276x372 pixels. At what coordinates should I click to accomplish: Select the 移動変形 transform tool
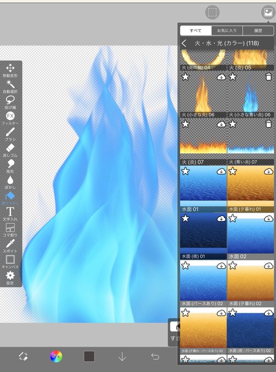(x=10, y=71)
